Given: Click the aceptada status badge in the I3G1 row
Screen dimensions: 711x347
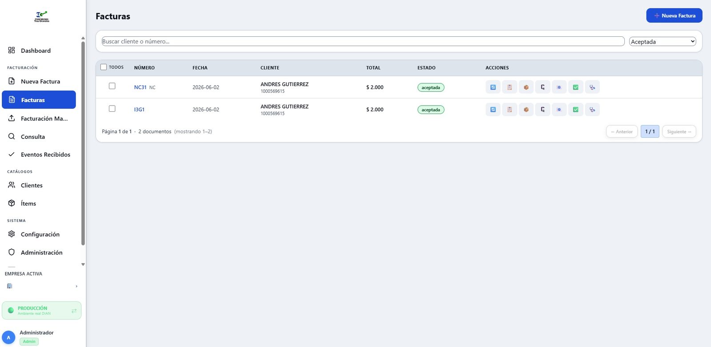Looking at the screenshot, I should coord(431,110).
